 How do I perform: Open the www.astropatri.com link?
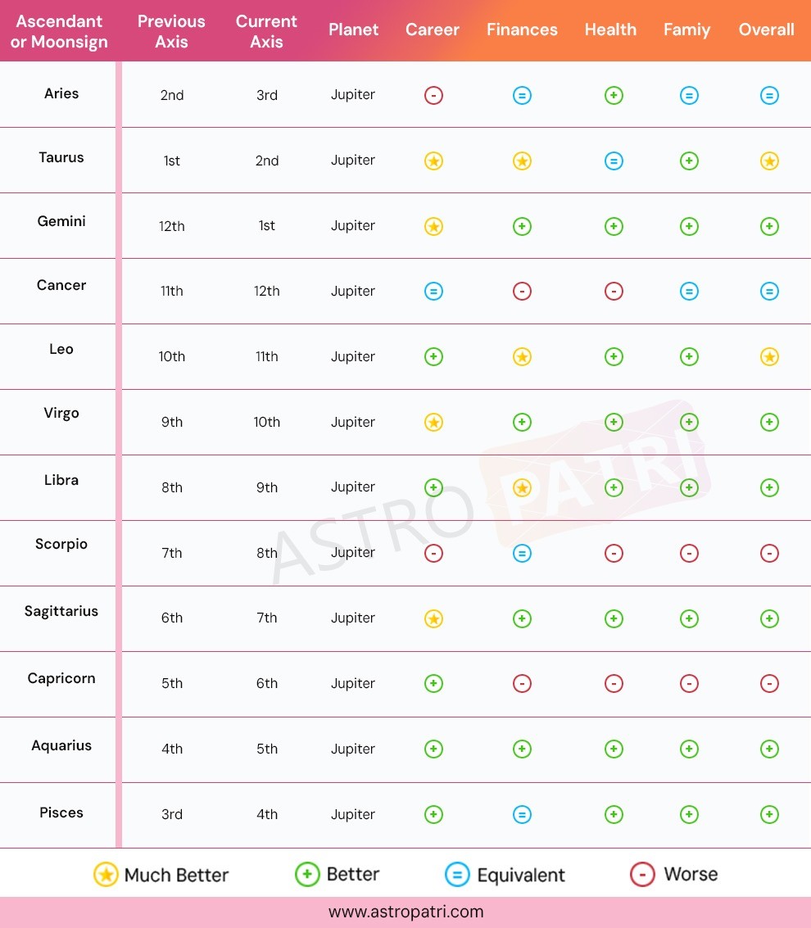pyautogui.click(x=406, y=912)
